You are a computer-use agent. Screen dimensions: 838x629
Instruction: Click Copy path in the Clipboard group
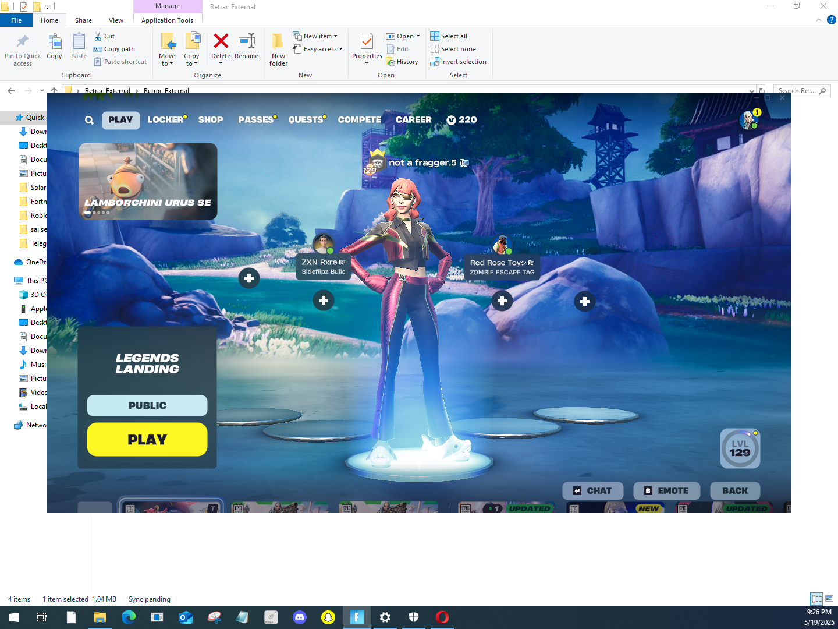pos(114,49)
